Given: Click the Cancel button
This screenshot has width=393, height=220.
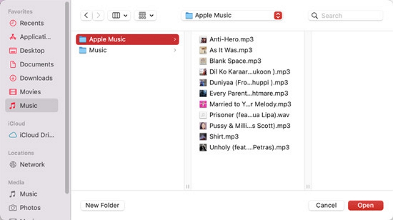Looking at the screenshot, I should pos(326,205).
